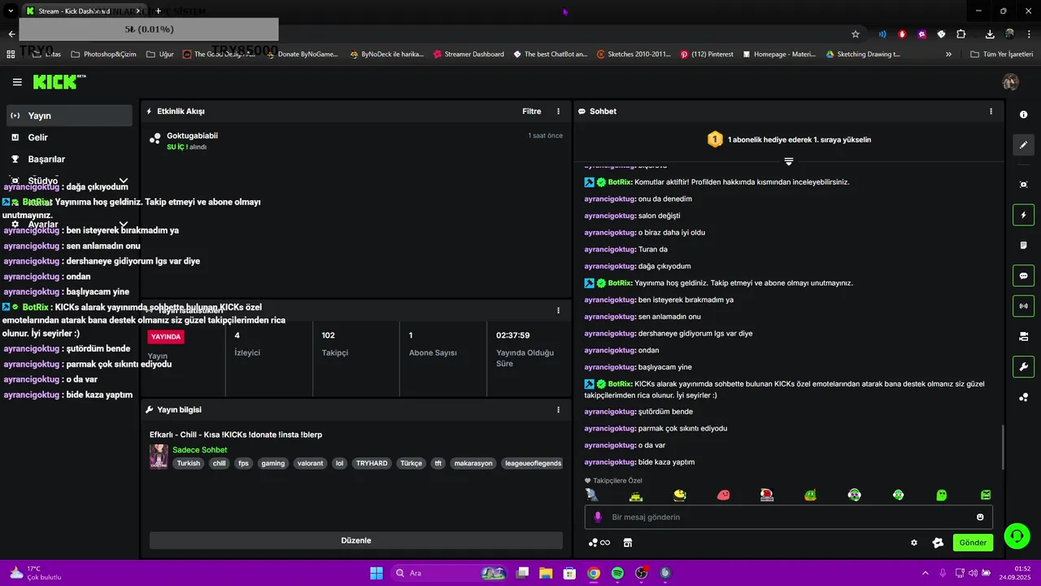Viewport: 1041px width, 586px height.
Task: Open the shop icon below the chat input
Action: pyautogui.click(x=628, y=543)
